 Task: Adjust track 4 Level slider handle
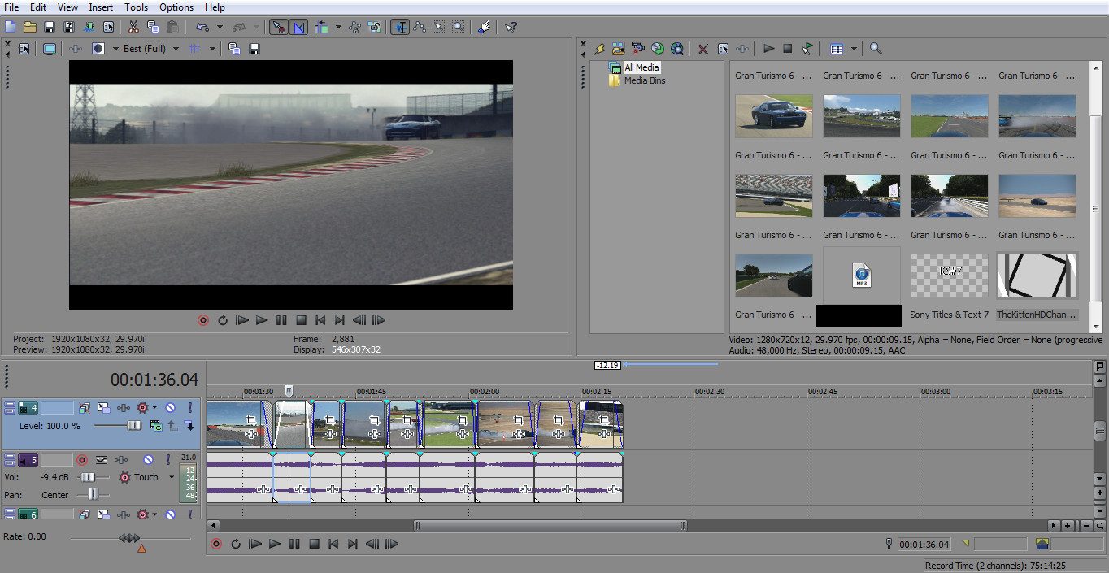tap(134, 425)
